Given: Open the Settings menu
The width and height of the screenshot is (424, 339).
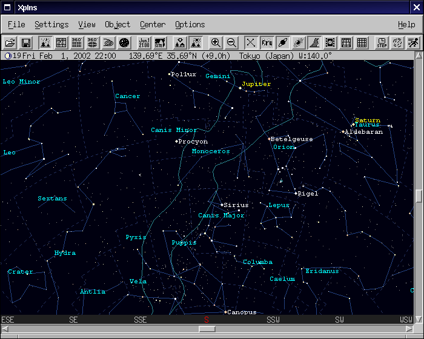Looking at the screenshot, I should (x=51, y=25).
